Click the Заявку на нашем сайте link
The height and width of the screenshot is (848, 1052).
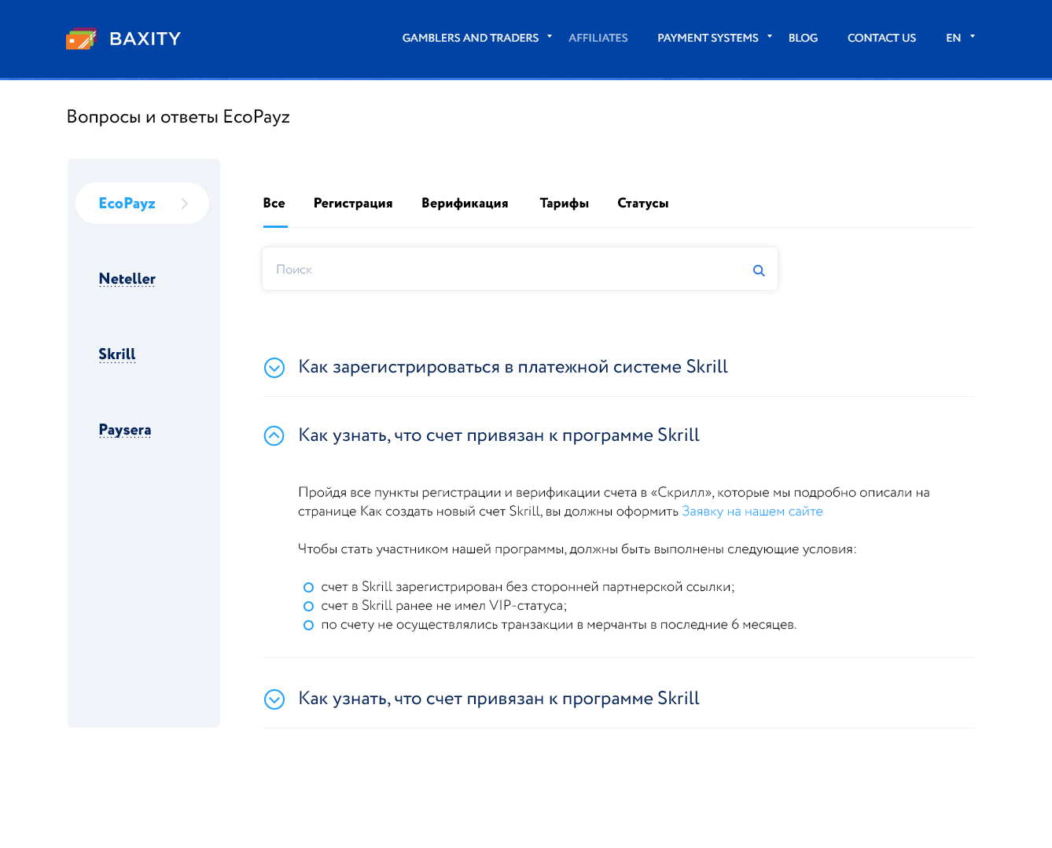click(752, 512)
